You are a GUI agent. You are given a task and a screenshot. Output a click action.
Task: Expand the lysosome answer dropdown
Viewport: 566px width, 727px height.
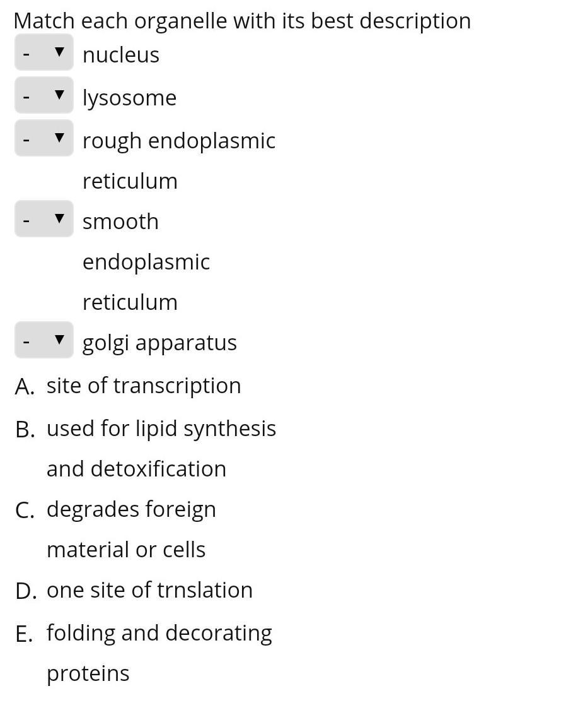click(x=43, y=96)
